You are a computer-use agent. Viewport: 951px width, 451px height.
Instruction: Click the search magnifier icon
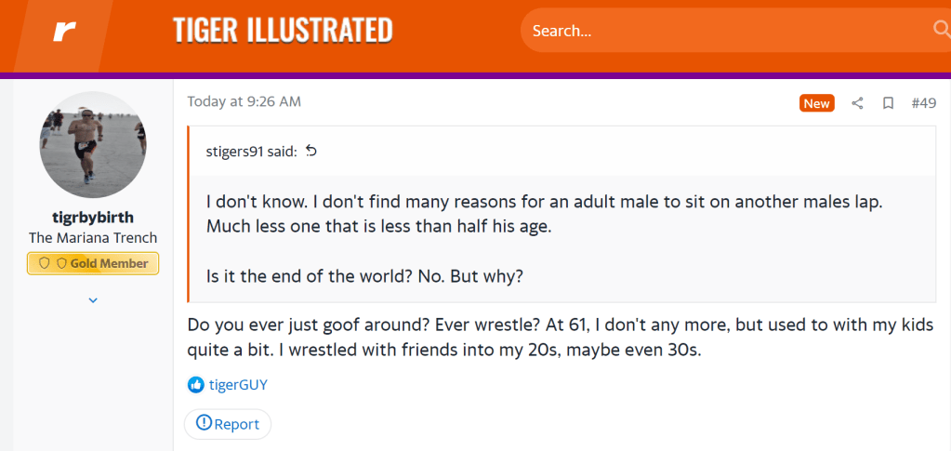941,31
